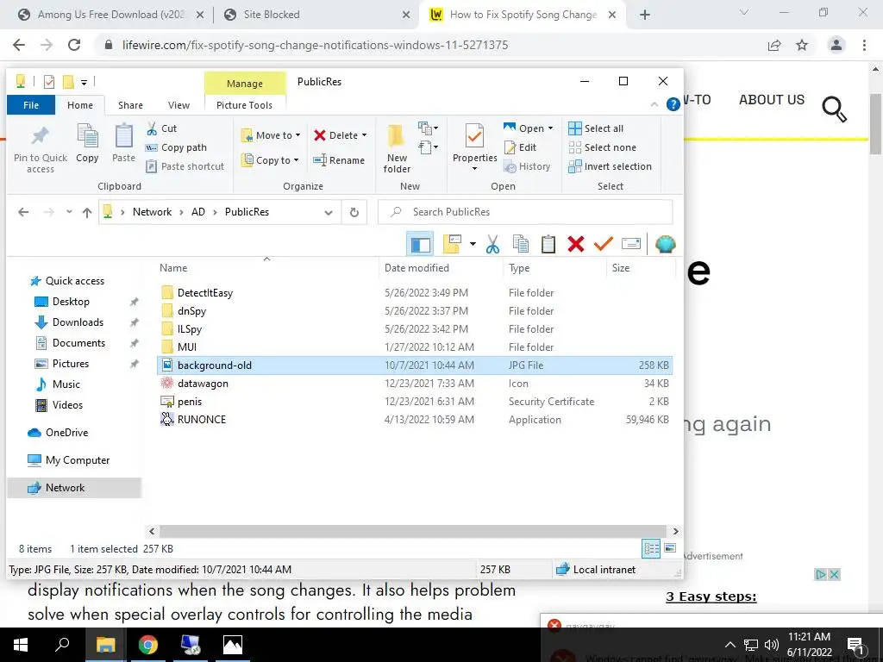
Task: Switch to Share ribbon tab
Action: 131,105
